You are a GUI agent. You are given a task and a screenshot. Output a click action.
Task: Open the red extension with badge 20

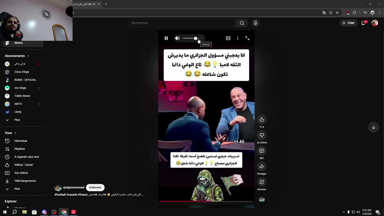tap(347, 13)
